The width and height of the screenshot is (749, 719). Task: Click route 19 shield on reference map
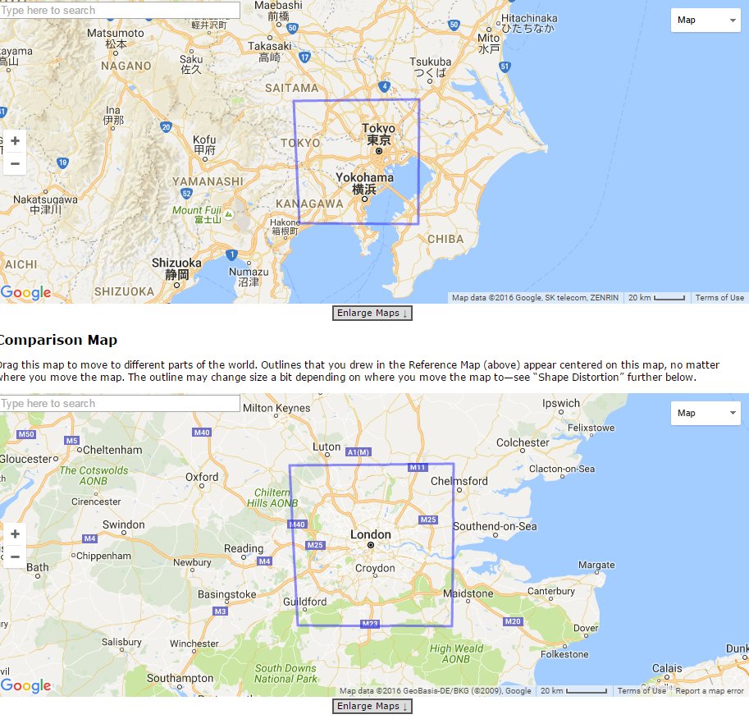coord(62,163)
